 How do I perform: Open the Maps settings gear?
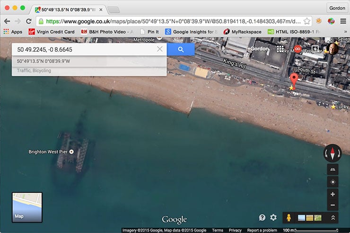pos(273,217)
